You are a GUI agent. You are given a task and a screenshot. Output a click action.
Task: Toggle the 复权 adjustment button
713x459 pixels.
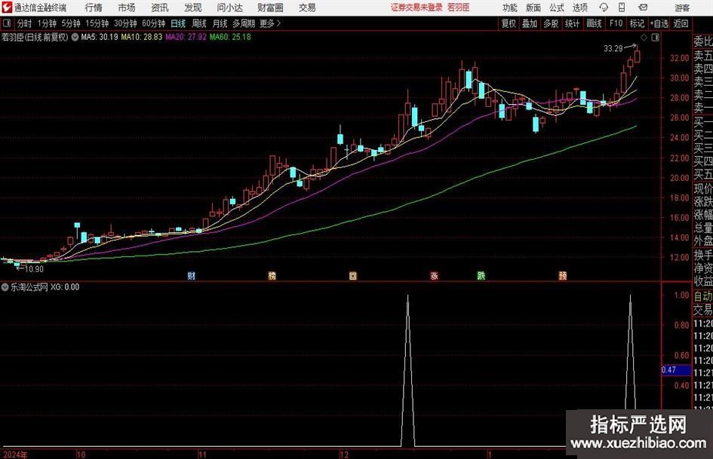point(509,23)
